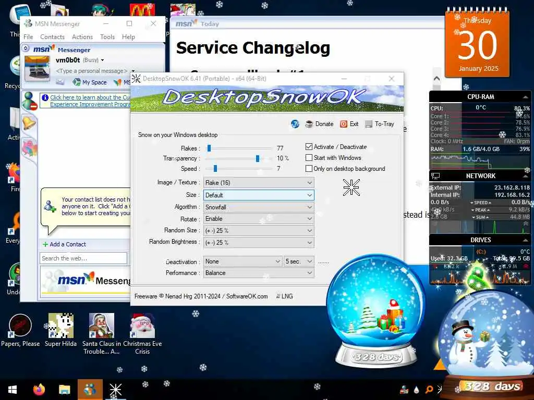This screenshot has width=534, height=400.
Task: Enable Only on desktop background checkbox
Action: pos(309,168)
